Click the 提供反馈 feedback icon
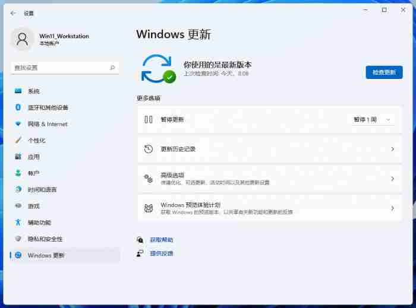Image resolution: width=416 pixels, height=308 pixels. pyautogui.click(x=140, y=253)
